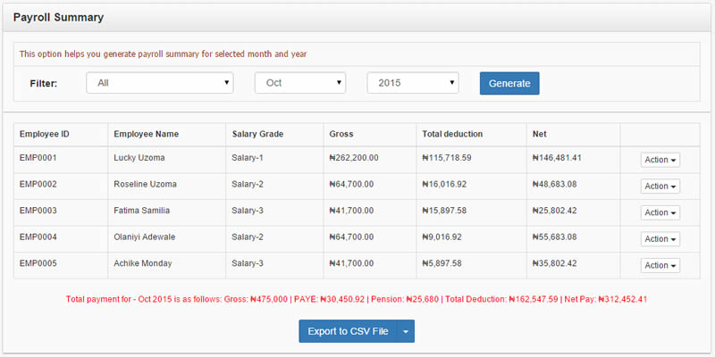Click the ₦9,016.92 deduction value
The image size is (715, 357).
(442, 237)
